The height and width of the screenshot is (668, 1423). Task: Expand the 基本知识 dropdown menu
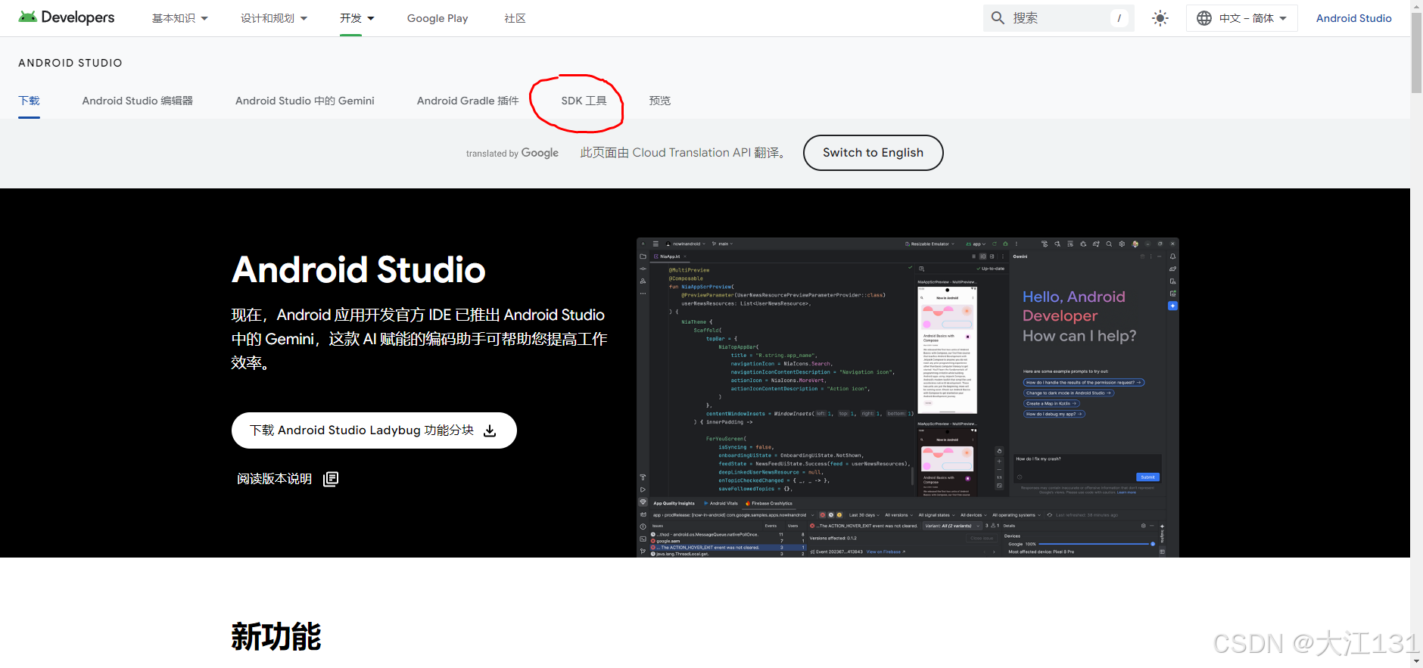click(x=180, y=18)
